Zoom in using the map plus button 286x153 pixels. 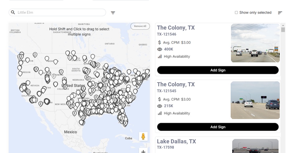pyautogui.click(x=143, y=151)
